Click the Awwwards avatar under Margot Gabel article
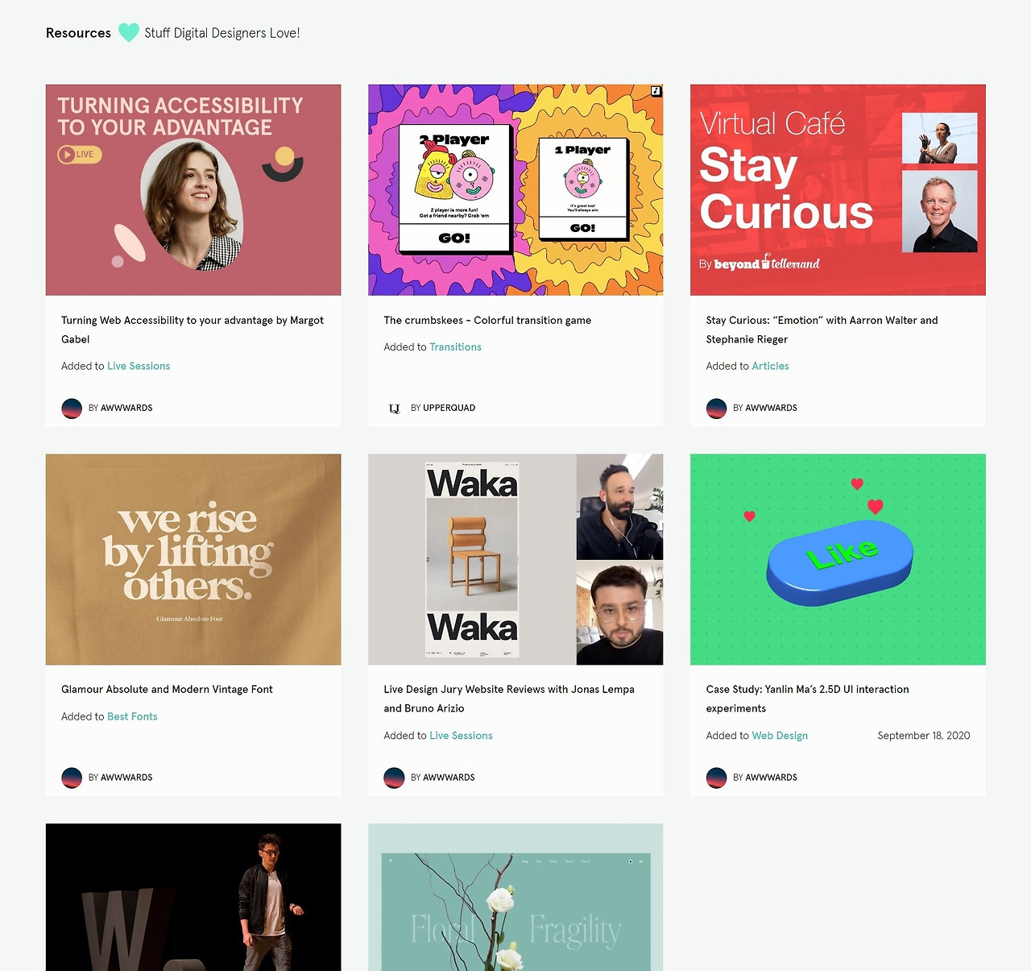The width and height of the screenshot is (1031, 971). point(72,409)
